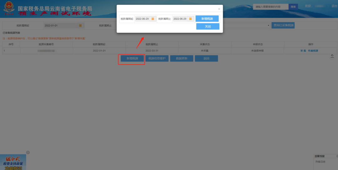Dismiss the 组合式税费支持政策 banner
Image resolution: width=338 pixels, height=170 pixels.
pyautogui.click(x=28, y=153)
